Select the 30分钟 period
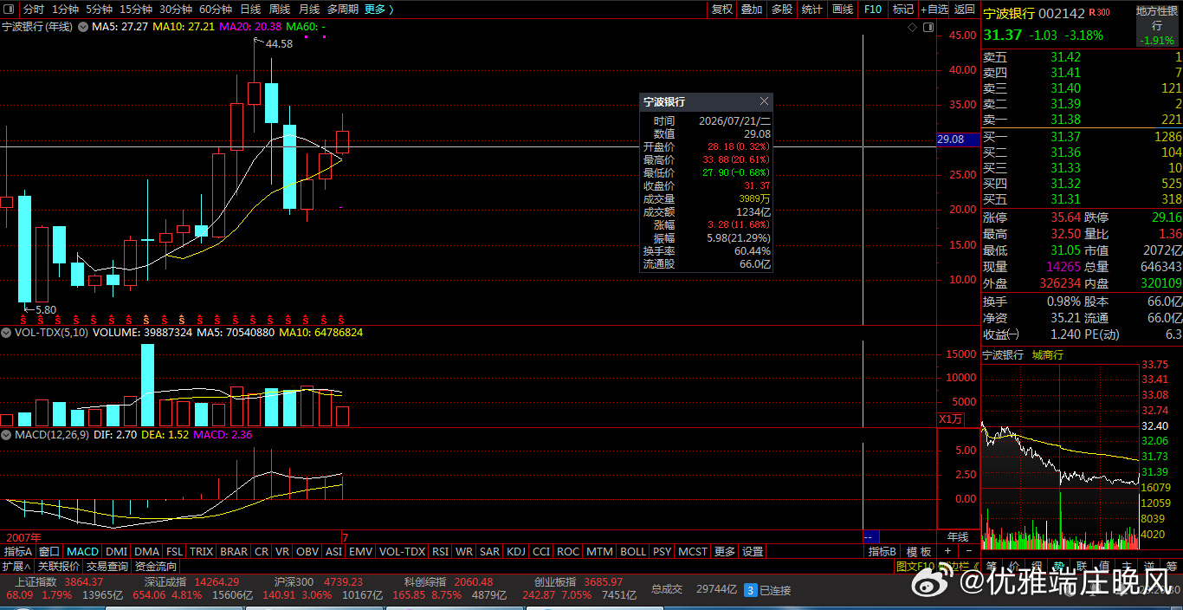This screenshot has height=610, width=1183. pyautogui.click(x=176, y=10)
